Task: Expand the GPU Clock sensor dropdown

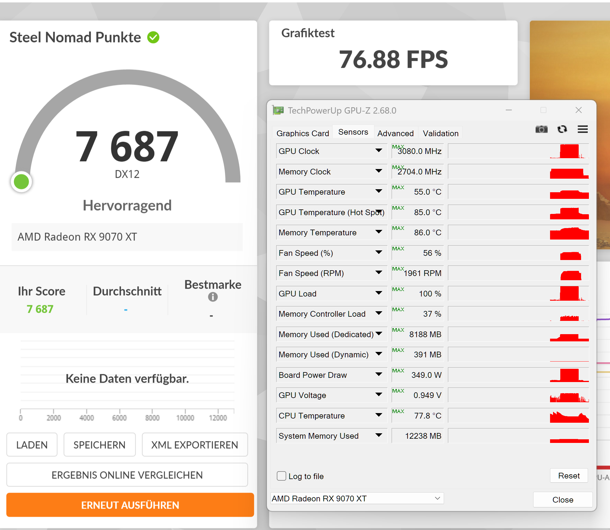Action: (379, 151)
